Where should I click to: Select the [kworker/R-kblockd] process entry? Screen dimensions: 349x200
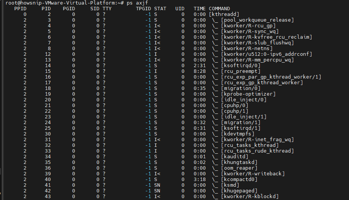pyautogui.click(x=250, y=197)
